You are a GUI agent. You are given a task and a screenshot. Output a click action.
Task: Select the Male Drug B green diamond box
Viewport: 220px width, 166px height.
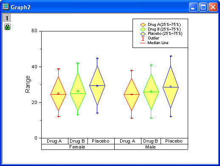pyautogui.click(x=151, y=92)
